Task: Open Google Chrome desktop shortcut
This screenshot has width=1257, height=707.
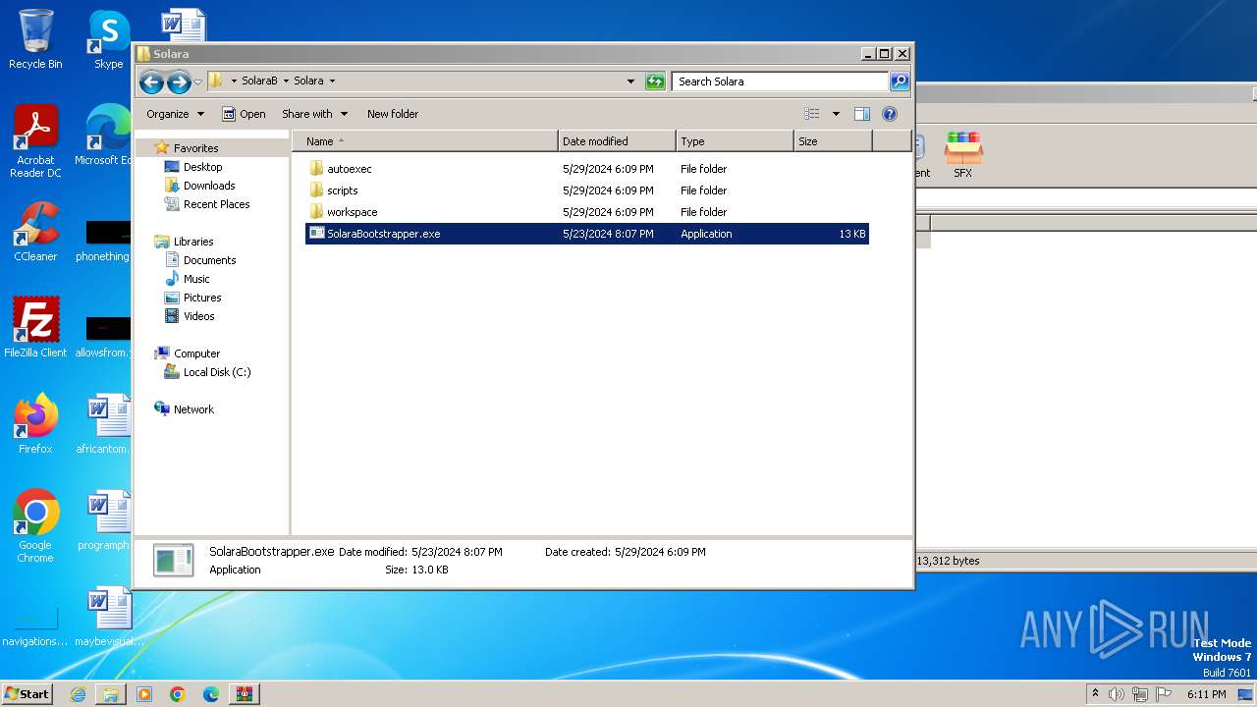Action: [x=35, y=526]
